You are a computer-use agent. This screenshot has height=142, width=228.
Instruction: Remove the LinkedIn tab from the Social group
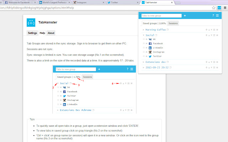pyautogui.click(x=146, y=48)
